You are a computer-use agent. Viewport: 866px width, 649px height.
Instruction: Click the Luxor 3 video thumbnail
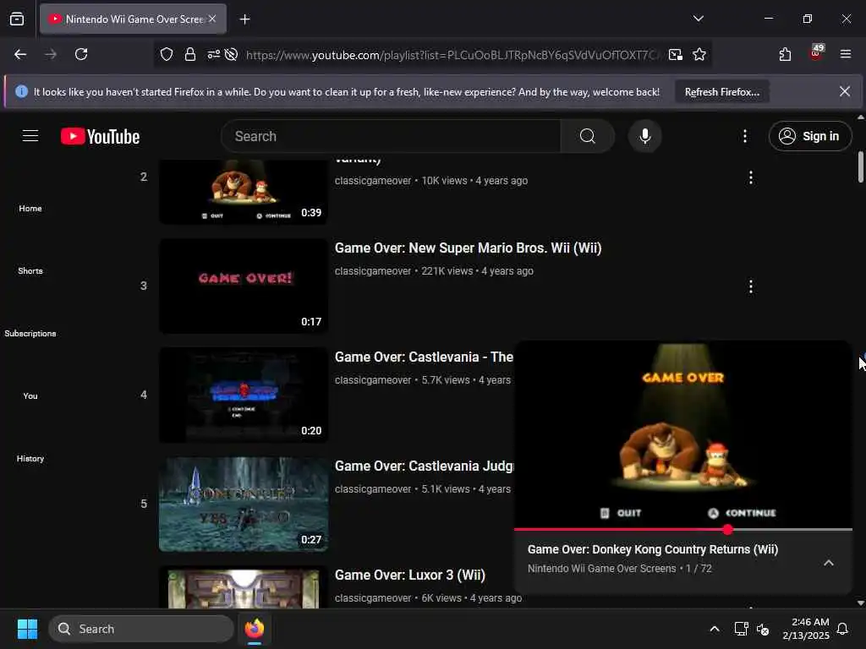pos(244,588)
